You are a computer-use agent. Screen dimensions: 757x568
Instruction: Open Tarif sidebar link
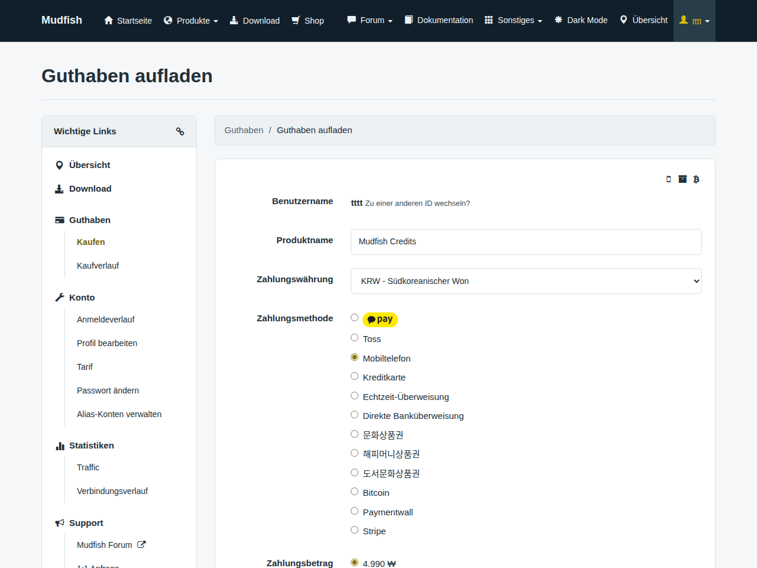(85, 367)
